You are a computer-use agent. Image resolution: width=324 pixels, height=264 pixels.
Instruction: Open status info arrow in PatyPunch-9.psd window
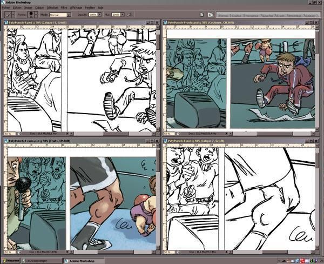[x=67, y=134]
